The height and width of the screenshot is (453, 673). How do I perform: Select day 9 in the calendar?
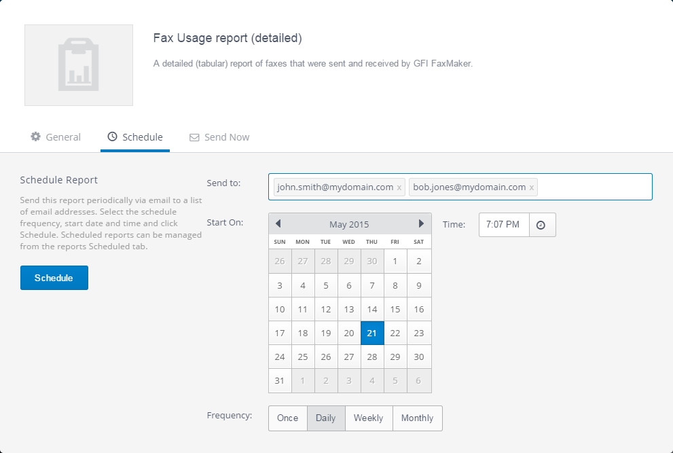point(419,285)
